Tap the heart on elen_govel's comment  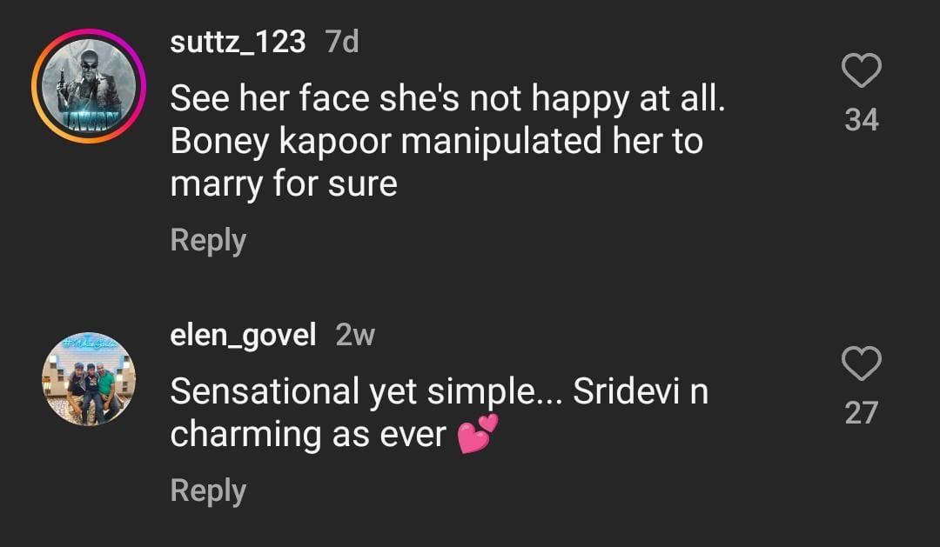pyautogui.click(x=862, y=363)
